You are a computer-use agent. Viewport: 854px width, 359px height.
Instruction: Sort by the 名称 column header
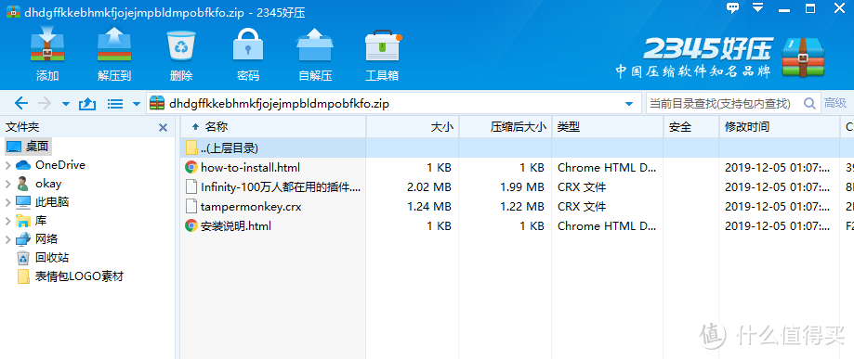(x=273, y=127)
